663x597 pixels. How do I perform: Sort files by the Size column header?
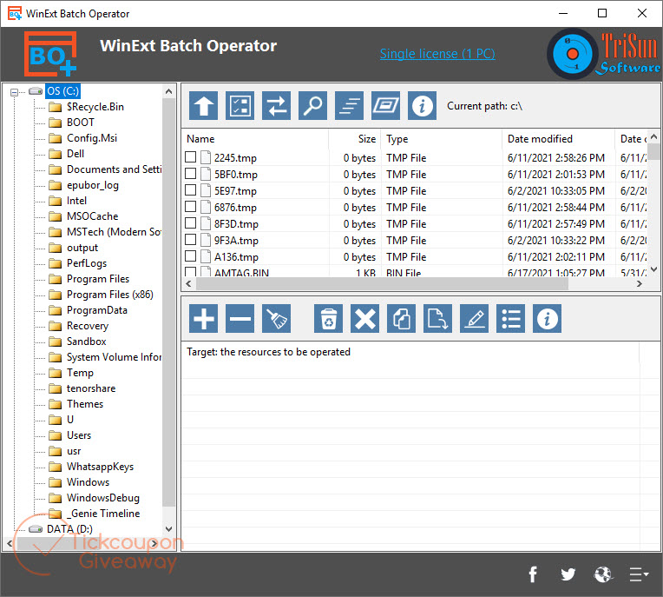tap(355, 139)
